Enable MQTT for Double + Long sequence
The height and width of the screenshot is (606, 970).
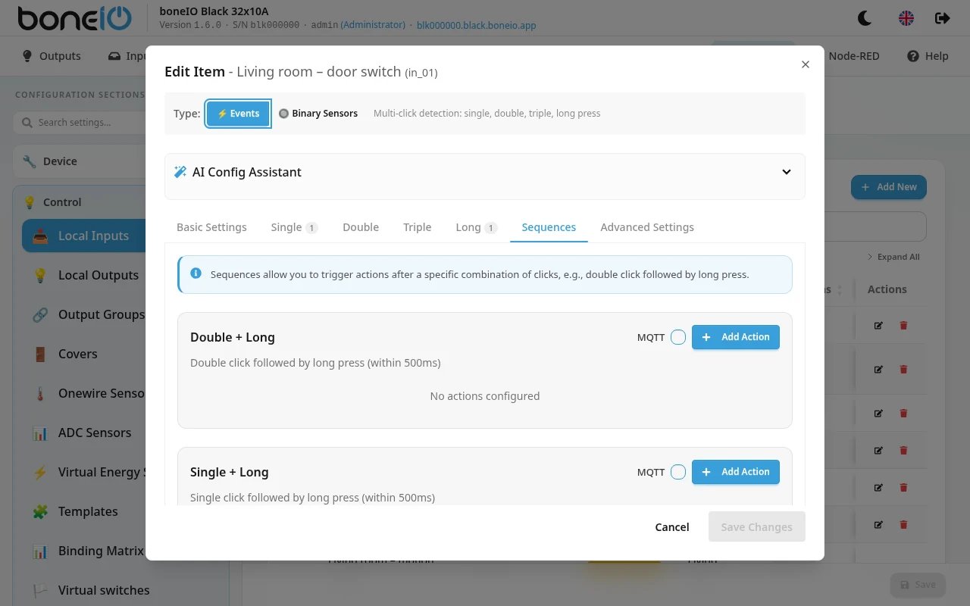click(678, 337)
